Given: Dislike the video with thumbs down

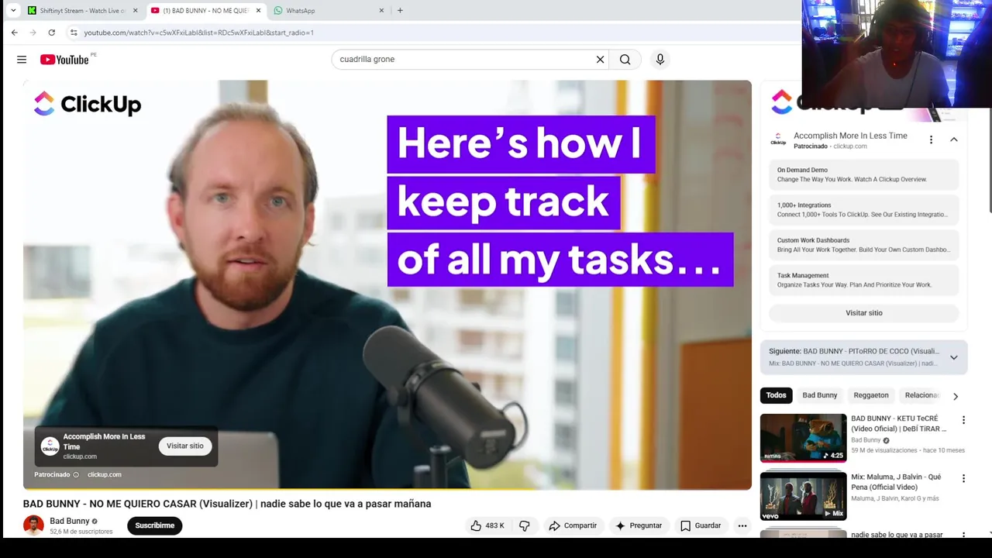Looking at the screenshot, I should [x=525, y=525].
